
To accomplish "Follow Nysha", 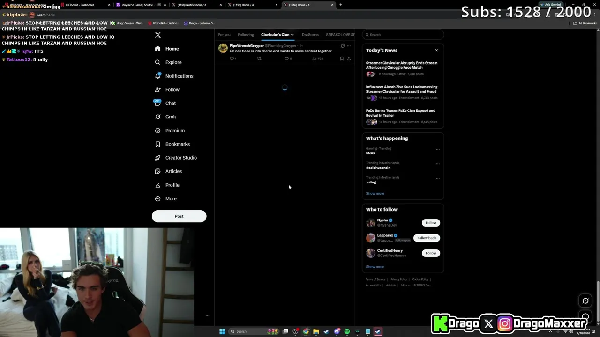I will 431,223.
